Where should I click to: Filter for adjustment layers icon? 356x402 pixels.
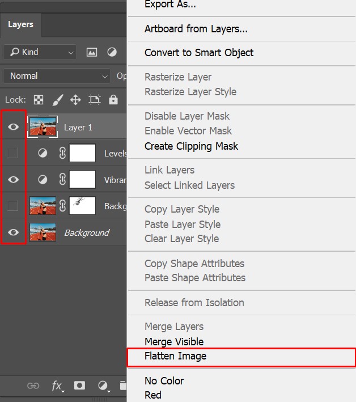pyautogui.click(x=112, y=52)
